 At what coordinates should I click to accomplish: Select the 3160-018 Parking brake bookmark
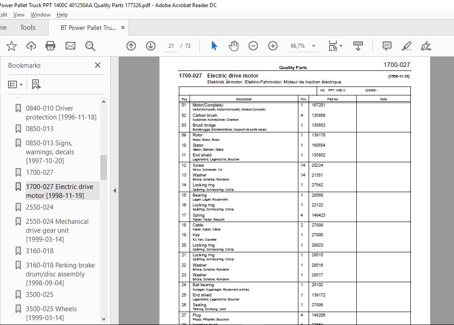(x=60, y=274)
